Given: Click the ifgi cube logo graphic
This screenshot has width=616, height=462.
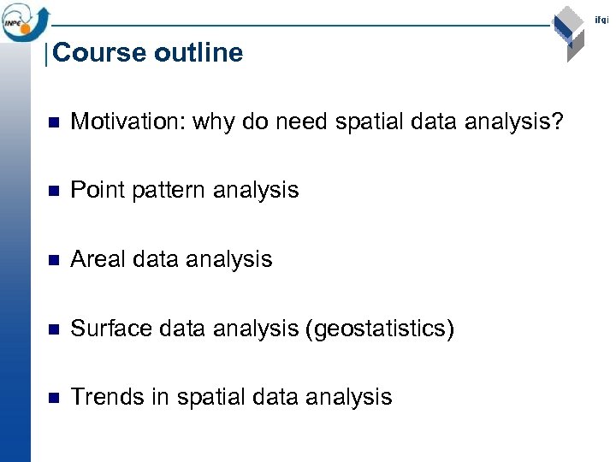Looking at the screenshot, I should click(x=568, y=33).
